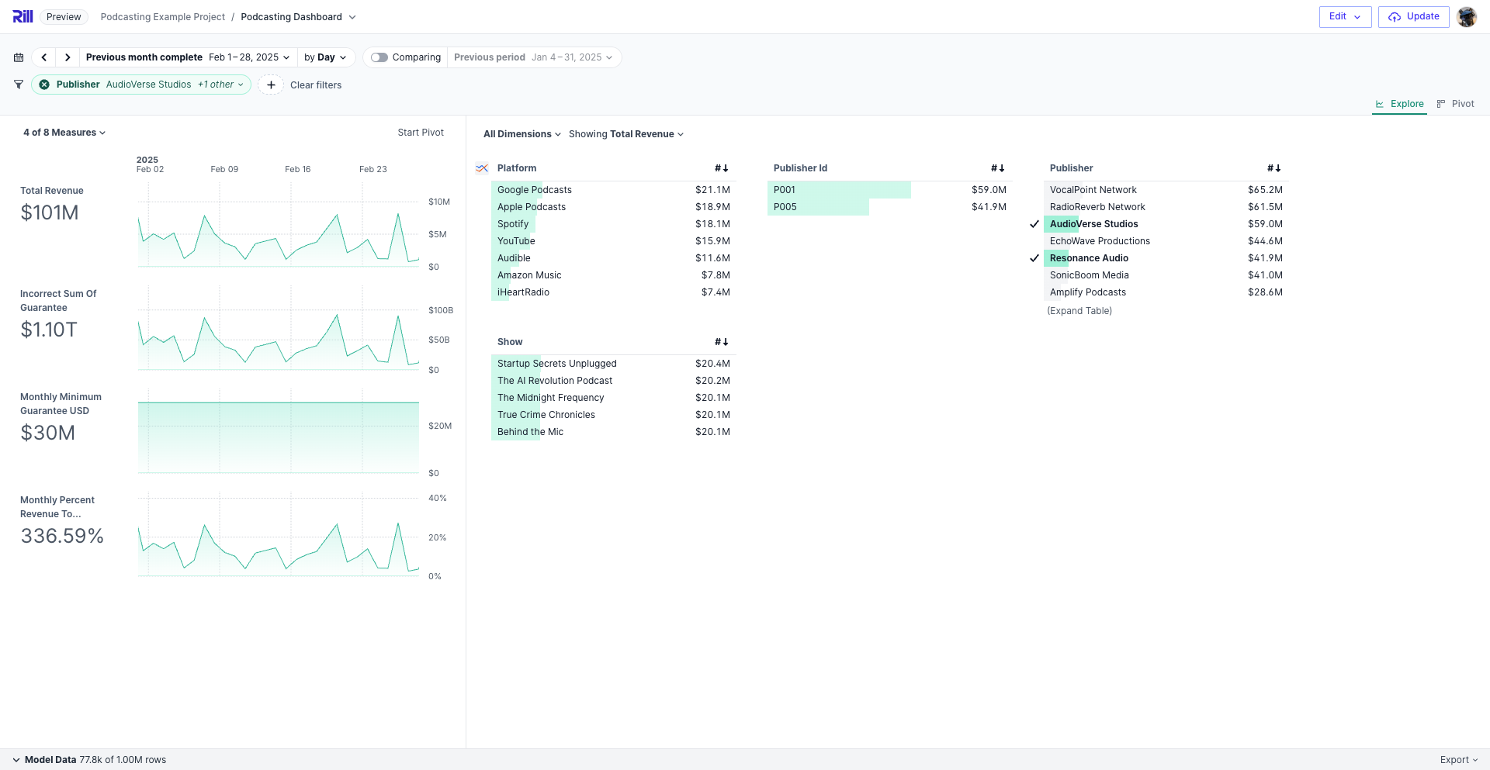Viewport: 1490px width, 770px height.
Task: Deselect AudioVerse Studios publisher row
Action: click(1093, 224)
